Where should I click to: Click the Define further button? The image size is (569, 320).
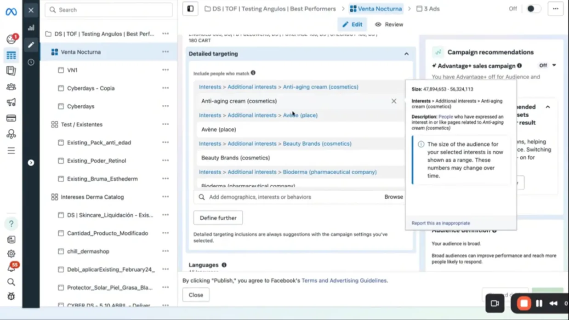tap(218, 218)
